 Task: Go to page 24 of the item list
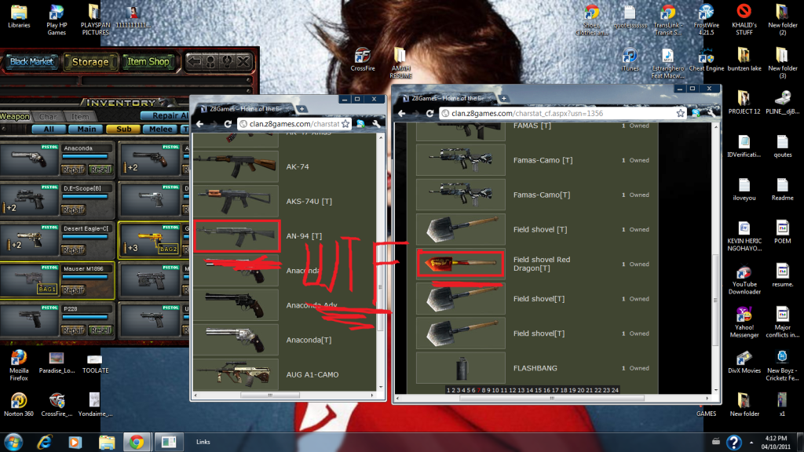point(615,390)
